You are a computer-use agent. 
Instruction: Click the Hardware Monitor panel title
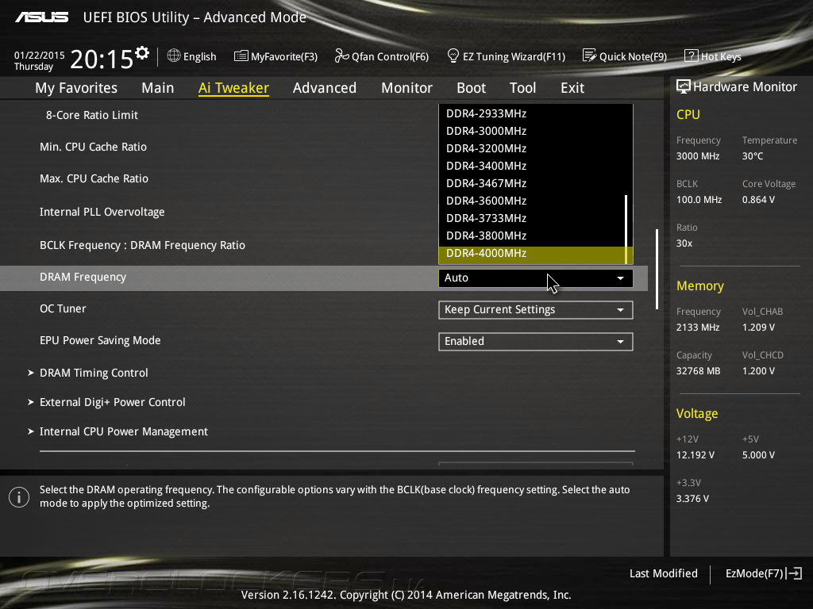745,87
